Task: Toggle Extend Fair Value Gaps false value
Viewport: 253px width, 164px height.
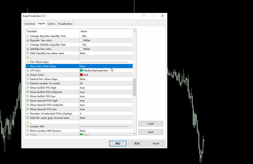Action: pyautogui.click(x=106, y=79)
